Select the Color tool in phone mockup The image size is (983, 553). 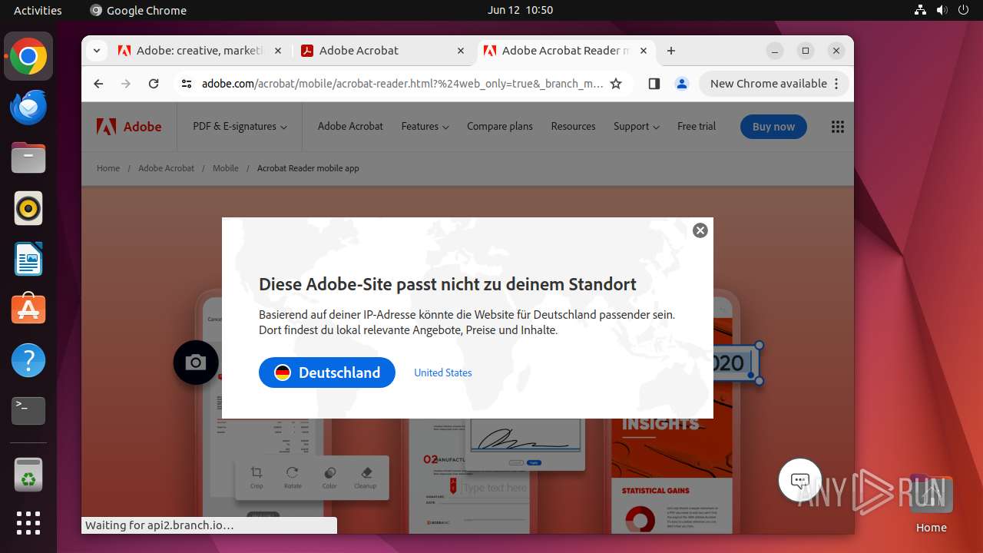(x=329, y=478)
